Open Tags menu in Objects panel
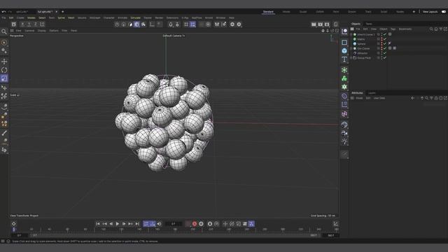The height and width of the screenshot is (252, 448). (x=393, y=29)
